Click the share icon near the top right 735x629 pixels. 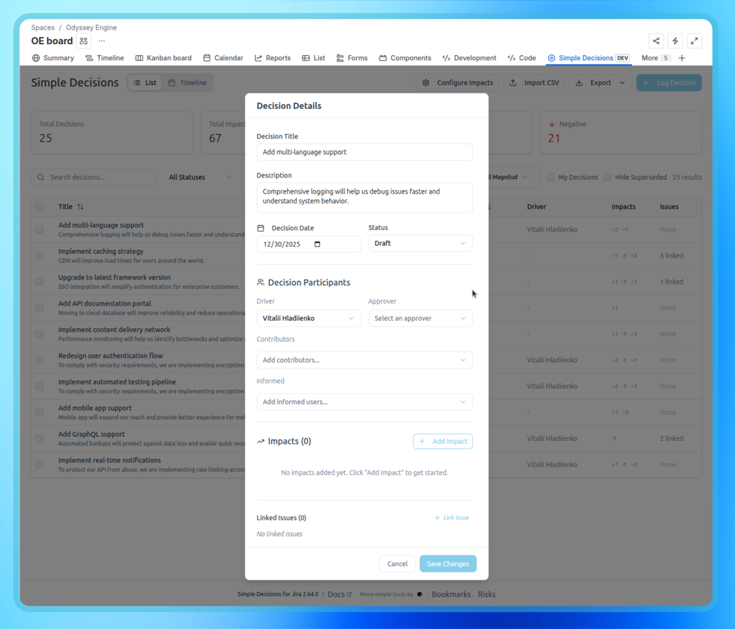656,41
